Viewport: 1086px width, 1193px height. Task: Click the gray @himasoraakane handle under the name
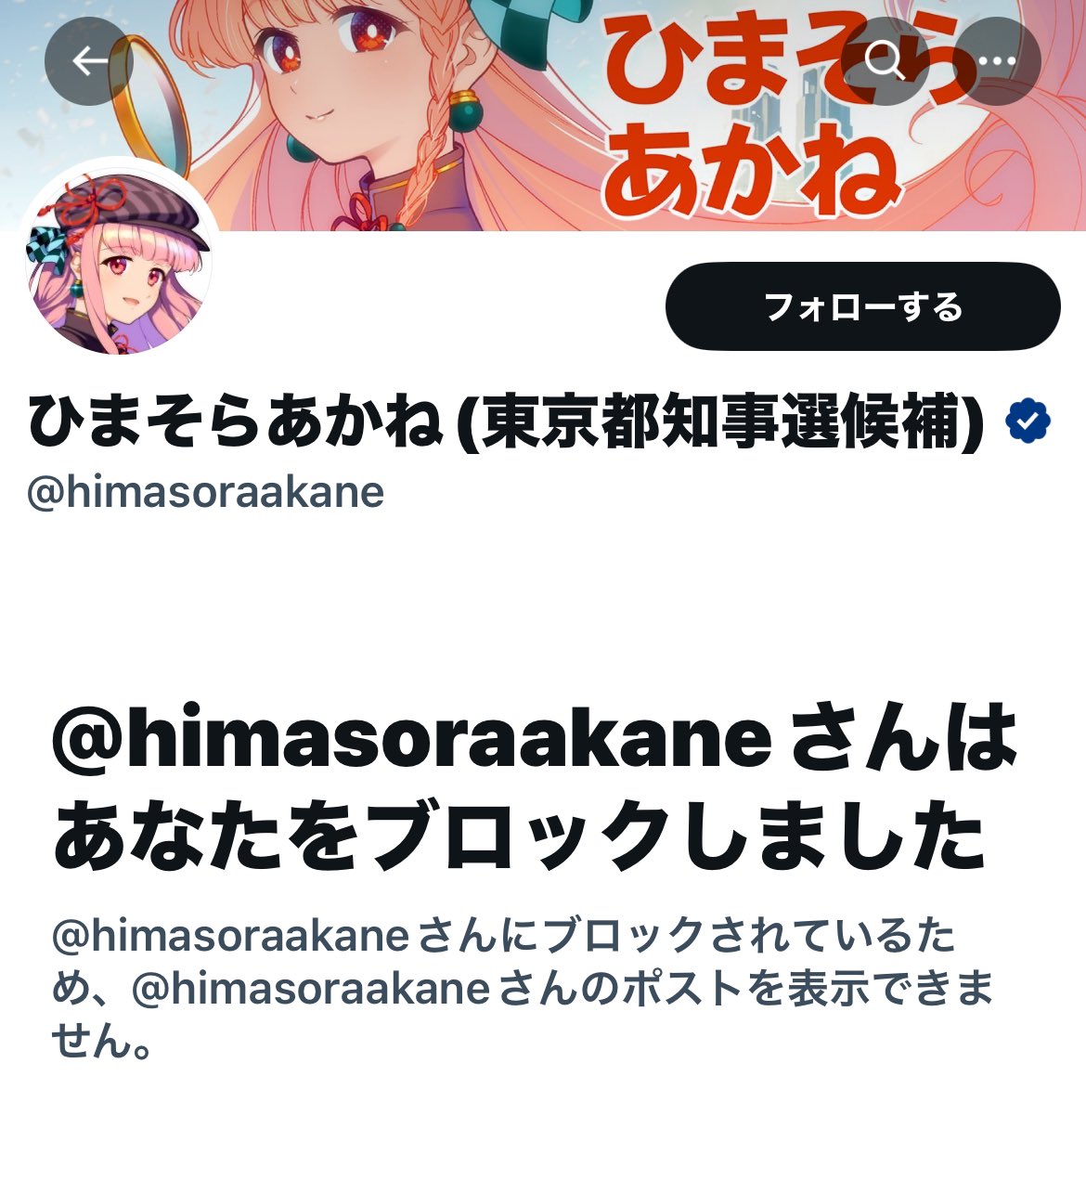coord(205,492)
